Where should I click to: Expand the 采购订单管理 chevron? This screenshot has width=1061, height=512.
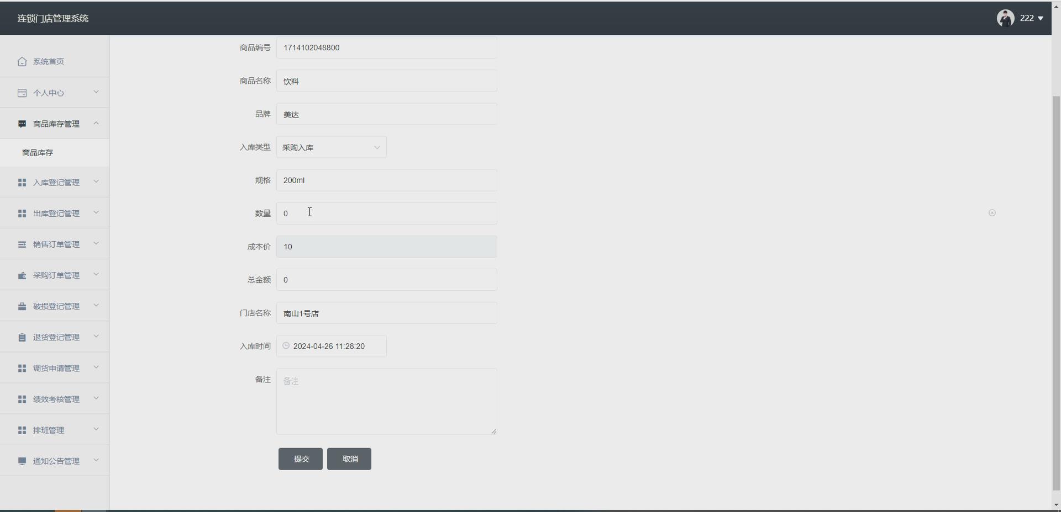pyautogui.click(x=96, y=274)
